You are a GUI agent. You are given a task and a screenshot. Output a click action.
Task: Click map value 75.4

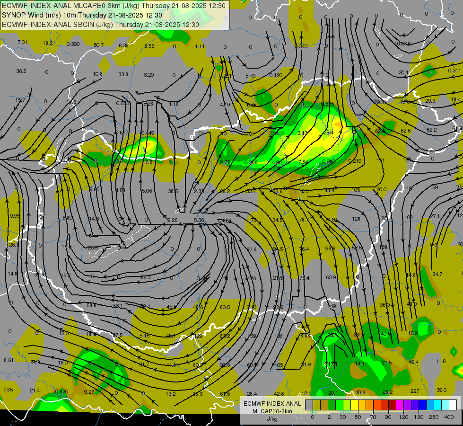tap(305, 278)
